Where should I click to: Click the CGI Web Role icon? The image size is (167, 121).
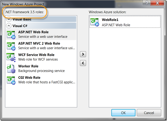tap(11, 81)
